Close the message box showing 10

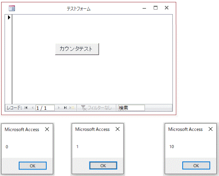tap(211, 129)
